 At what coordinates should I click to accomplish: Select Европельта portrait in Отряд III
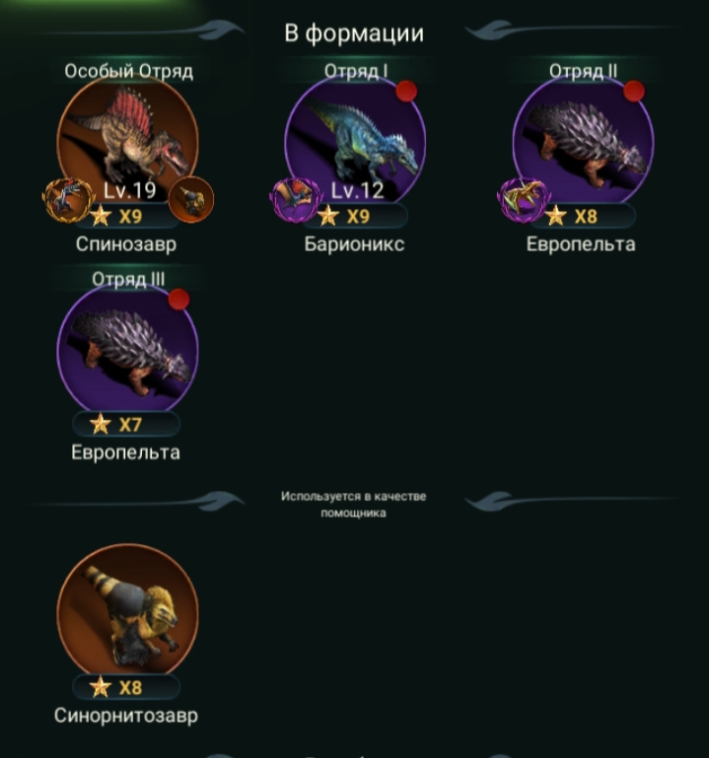[x=127, y=349]
